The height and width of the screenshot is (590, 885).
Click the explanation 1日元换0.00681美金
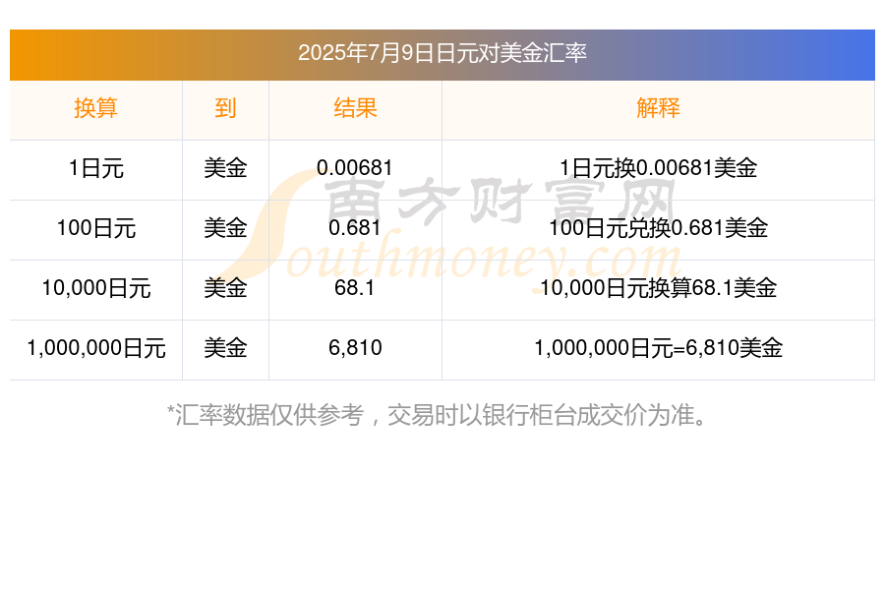[658, 168]
